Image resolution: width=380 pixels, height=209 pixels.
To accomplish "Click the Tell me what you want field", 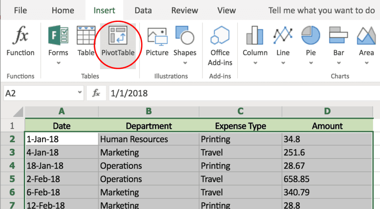I will (321, 11).
